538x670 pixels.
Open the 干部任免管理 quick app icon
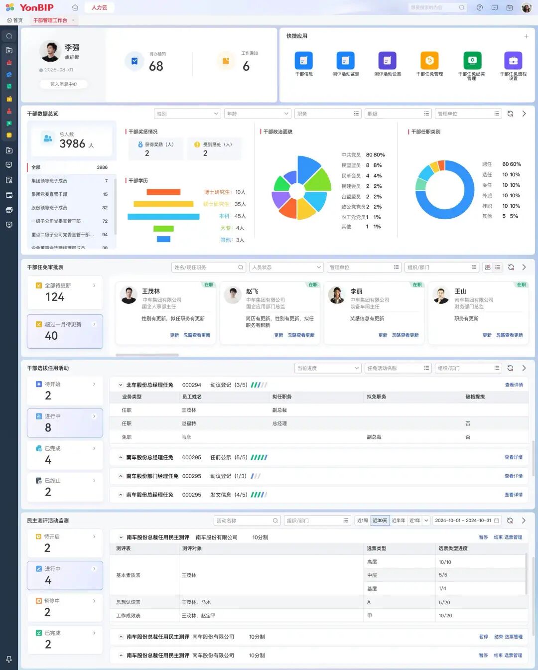point(429,61)
